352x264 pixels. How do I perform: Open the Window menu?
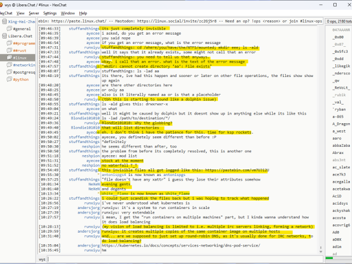click(68, 13)
